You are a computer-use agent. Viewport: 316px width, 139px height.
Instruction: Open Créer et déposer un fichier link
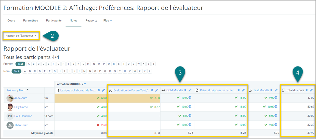[218, 90]
